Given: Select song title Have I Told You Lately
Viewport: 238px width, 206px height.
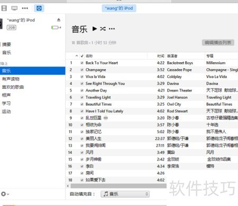Looking at the screenshot, I should 104,111.
